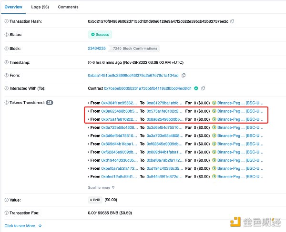Copy the transaction hash to clipboard
The width and height of the screenshot is (286, 232).
[232, 21]
